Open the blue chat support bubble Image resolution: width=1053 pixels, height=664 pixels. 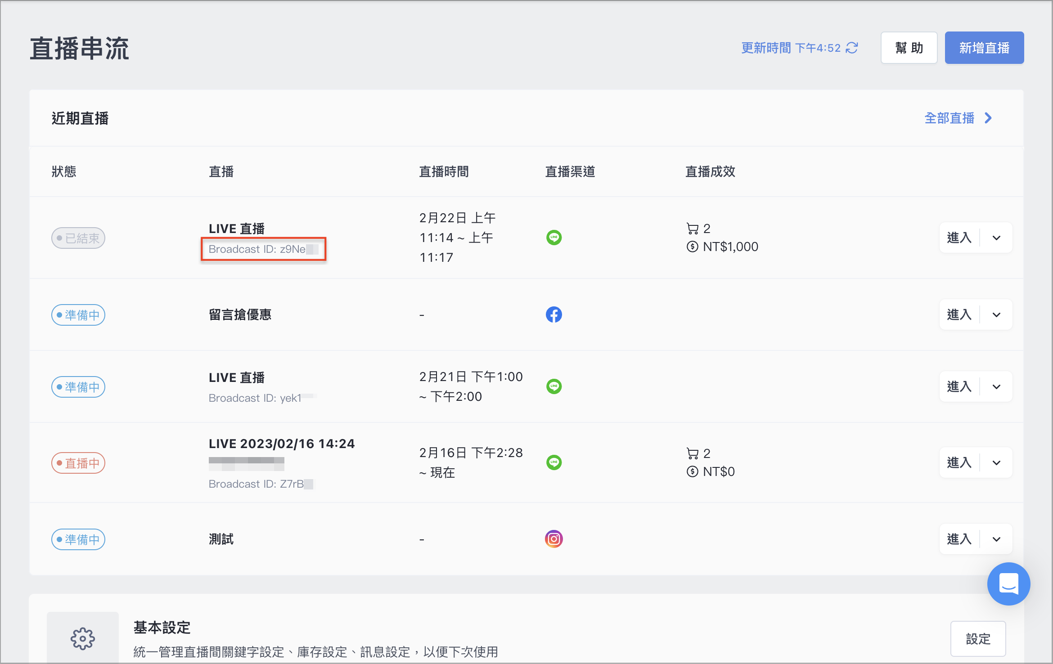[x=1008, y=584]
